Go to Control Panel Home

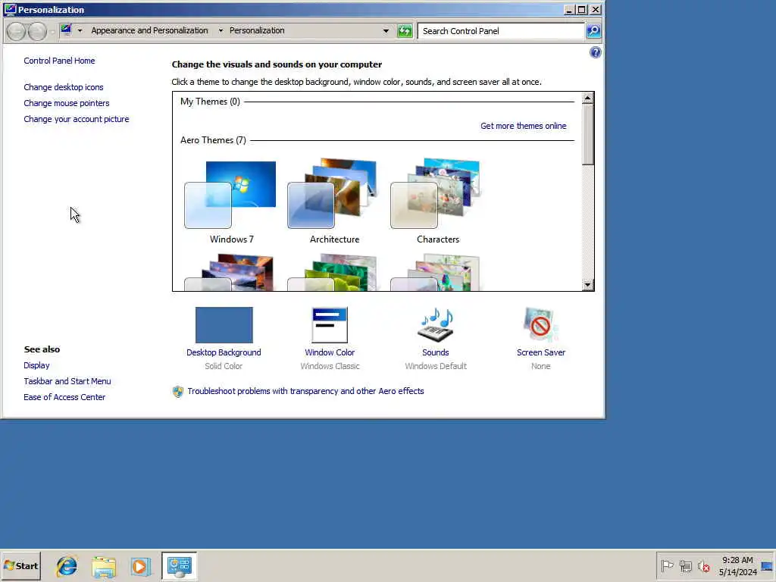pyautogui.click(x=59, y=61)
